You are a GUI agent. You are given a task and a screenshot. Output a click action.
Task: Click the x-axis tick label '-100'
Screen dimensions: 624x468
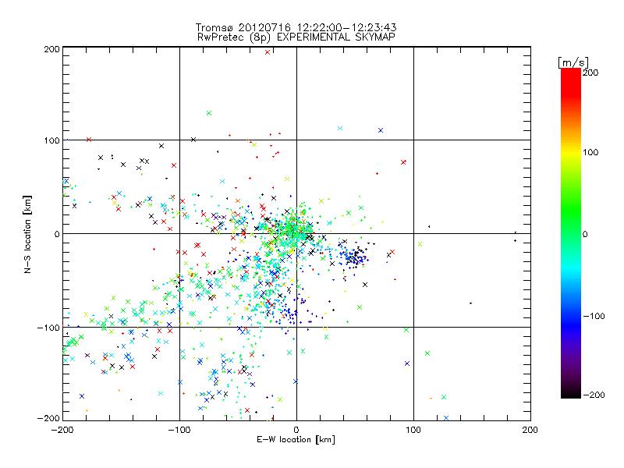pyautogui.click(x=179, y=430)
